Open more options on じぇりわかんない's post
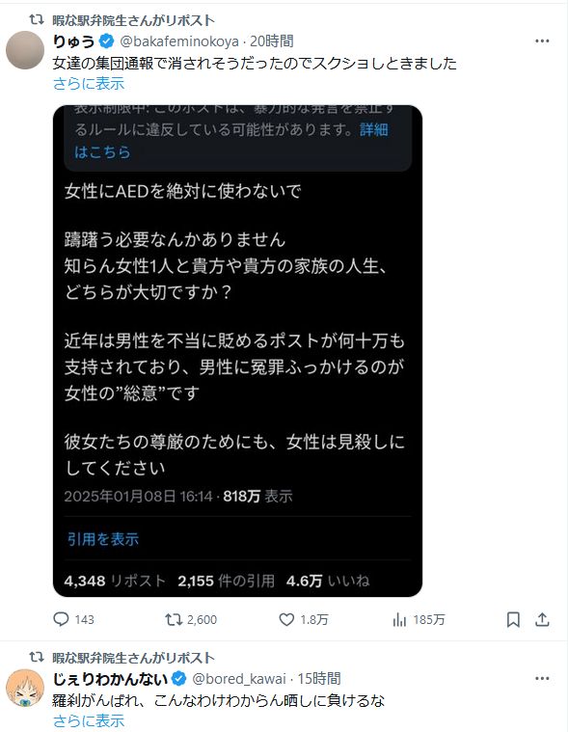The height and width of the screenshot is (732, 568). click(x=542, y=678)
